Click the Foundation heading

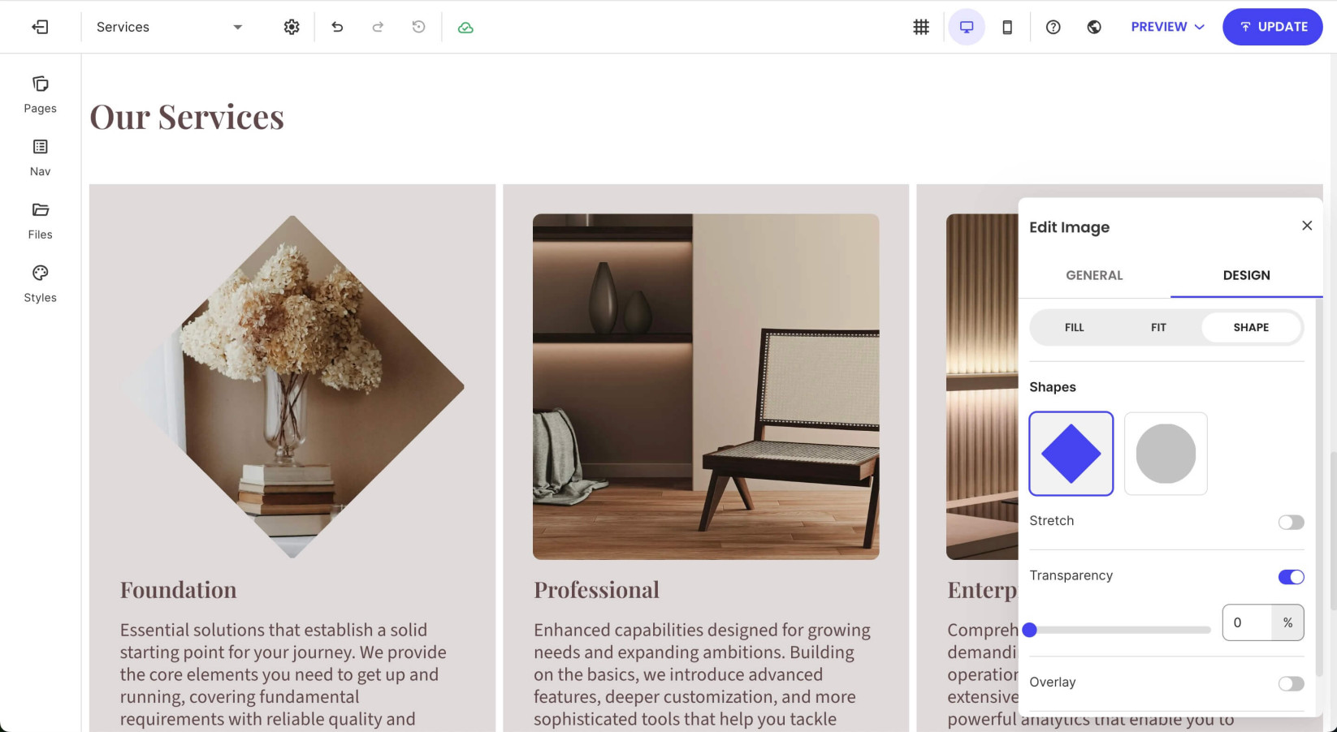[179, 590]
